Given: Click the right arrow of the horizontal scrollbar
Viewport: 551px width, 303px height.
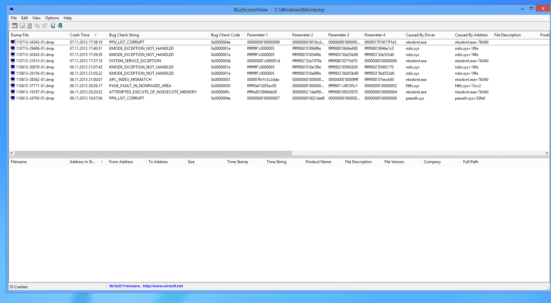Looking at the screenshot, I should point(547,153).
